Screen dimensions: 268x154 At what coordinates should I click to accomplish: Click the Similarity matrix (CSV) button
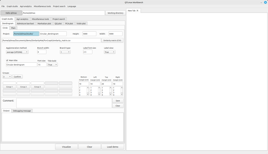(x=112, y=40)
